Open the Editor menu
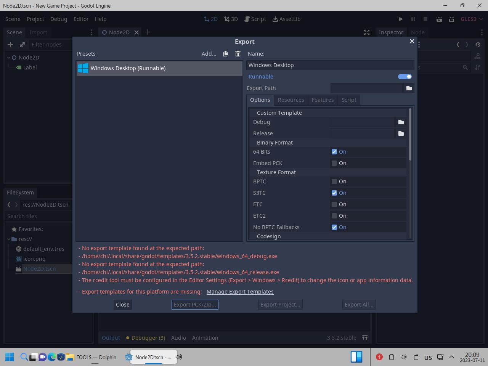The image size is (488, 366). click(x=81, y=19)
